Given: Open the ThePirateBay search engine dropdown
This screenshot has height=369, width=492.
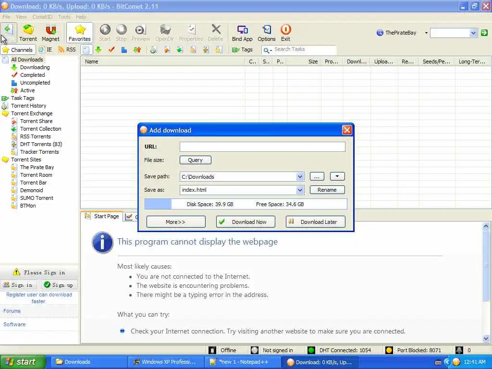Looking at the screenshot, I should point(426,33).
